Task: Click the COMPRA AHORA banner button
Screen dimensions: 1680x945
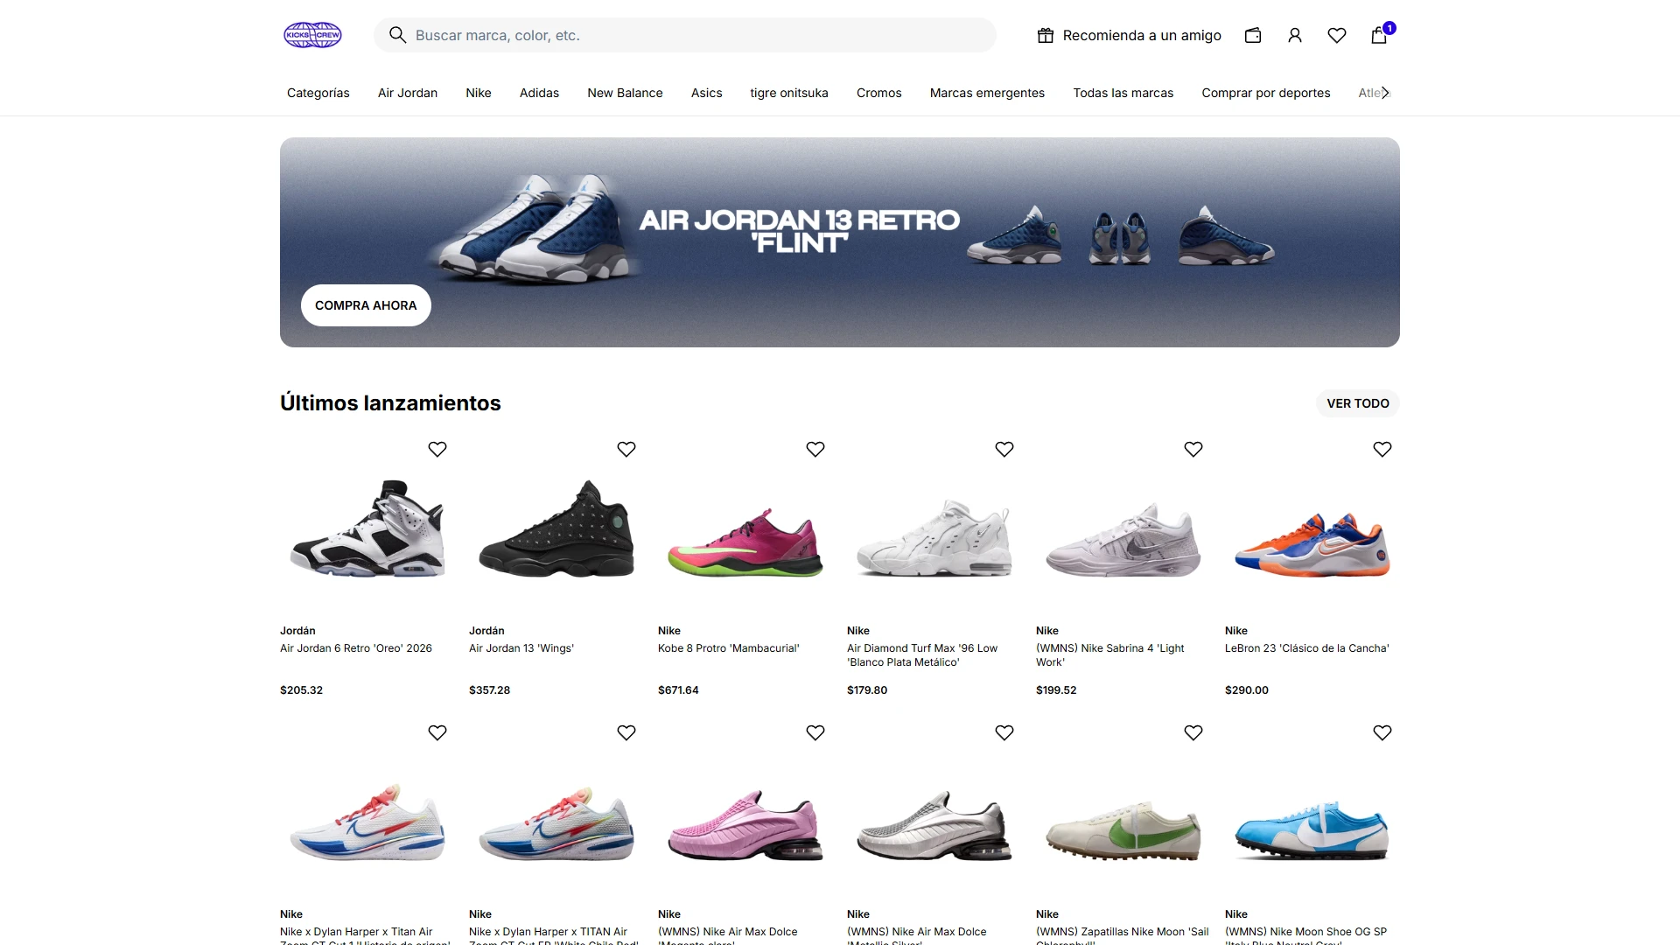Action: [x=366, y=305]
